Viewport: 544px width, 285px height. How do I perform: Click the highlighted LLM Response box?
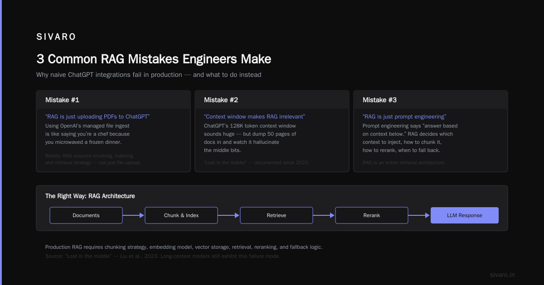click(x=465, y=215)
